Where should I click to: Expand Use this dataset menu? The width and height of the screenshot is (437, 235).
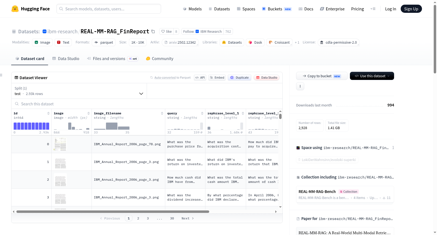coord(372,76)
